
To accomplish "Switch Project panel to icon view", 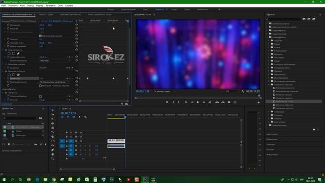I will pos(9,144).
